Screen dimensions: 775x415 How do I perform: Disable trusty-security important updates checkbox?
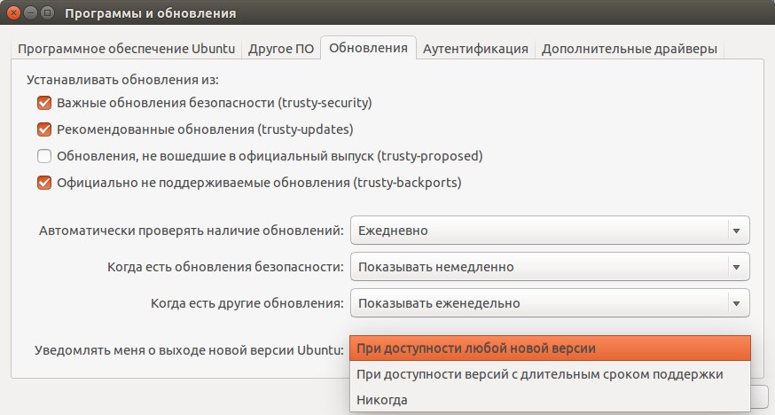coord(45,103)
